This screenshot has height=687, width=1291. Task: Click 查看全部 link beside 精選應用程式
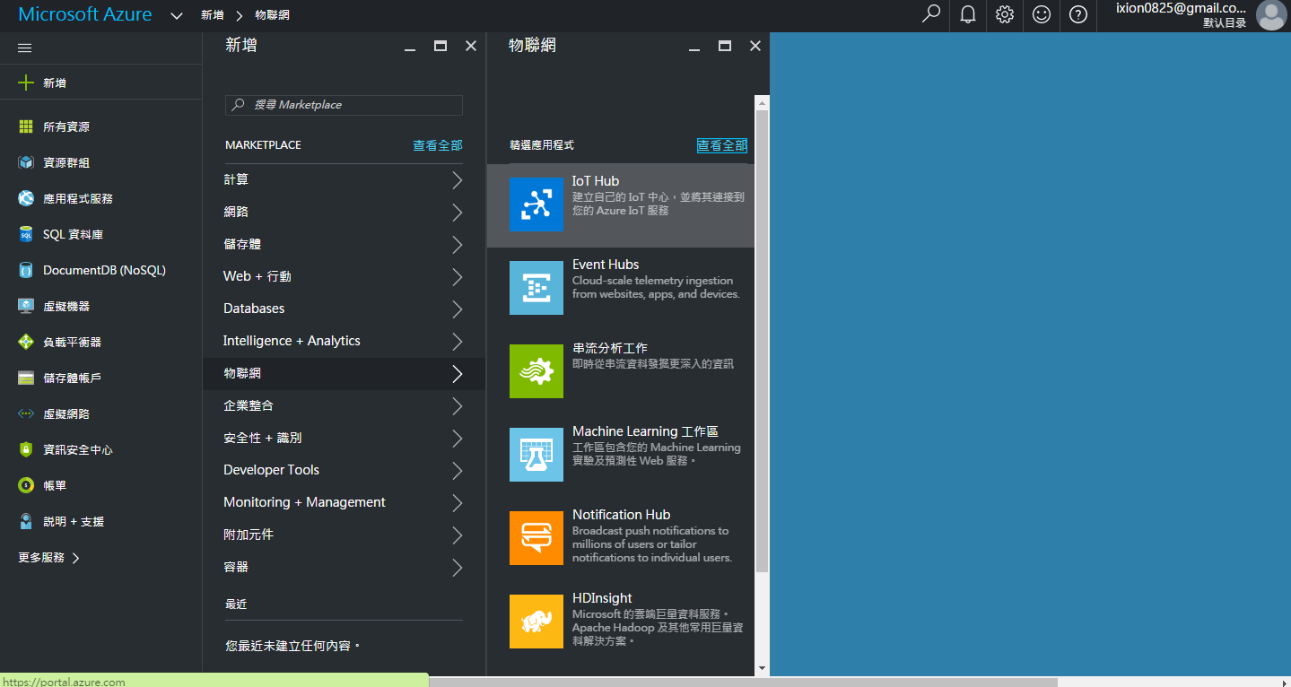point(722,145)
